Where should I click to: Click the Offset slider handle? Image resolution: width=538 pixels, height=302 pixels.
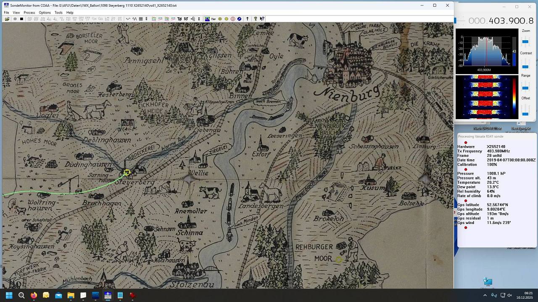click(x=525, y=114)
